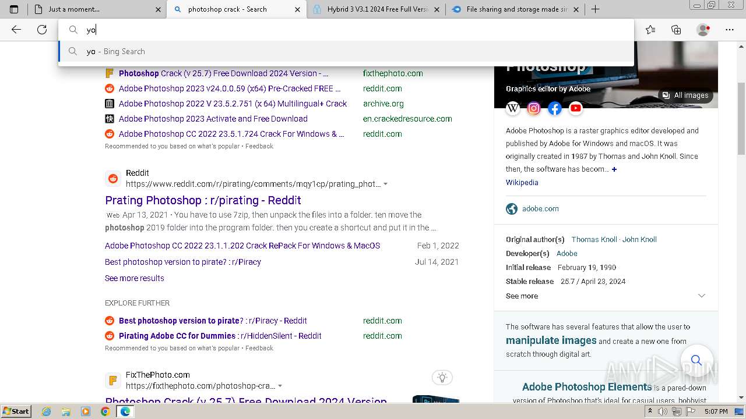
Task: Open the Collections icon
Action: tap(676, 30)
